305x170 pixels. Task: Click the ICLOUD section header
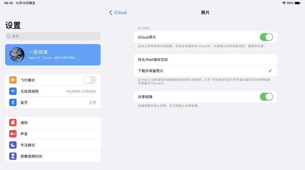[144, 28]
